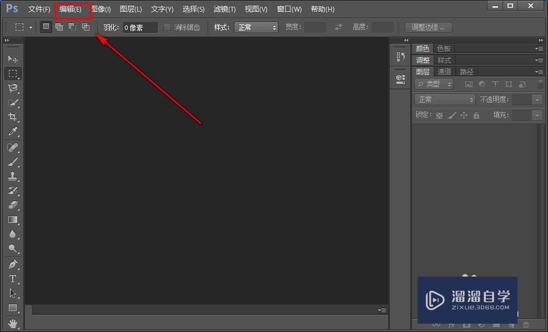Select the Hand tool
Viewport: 548px width, 332px height.
(13, 323)
